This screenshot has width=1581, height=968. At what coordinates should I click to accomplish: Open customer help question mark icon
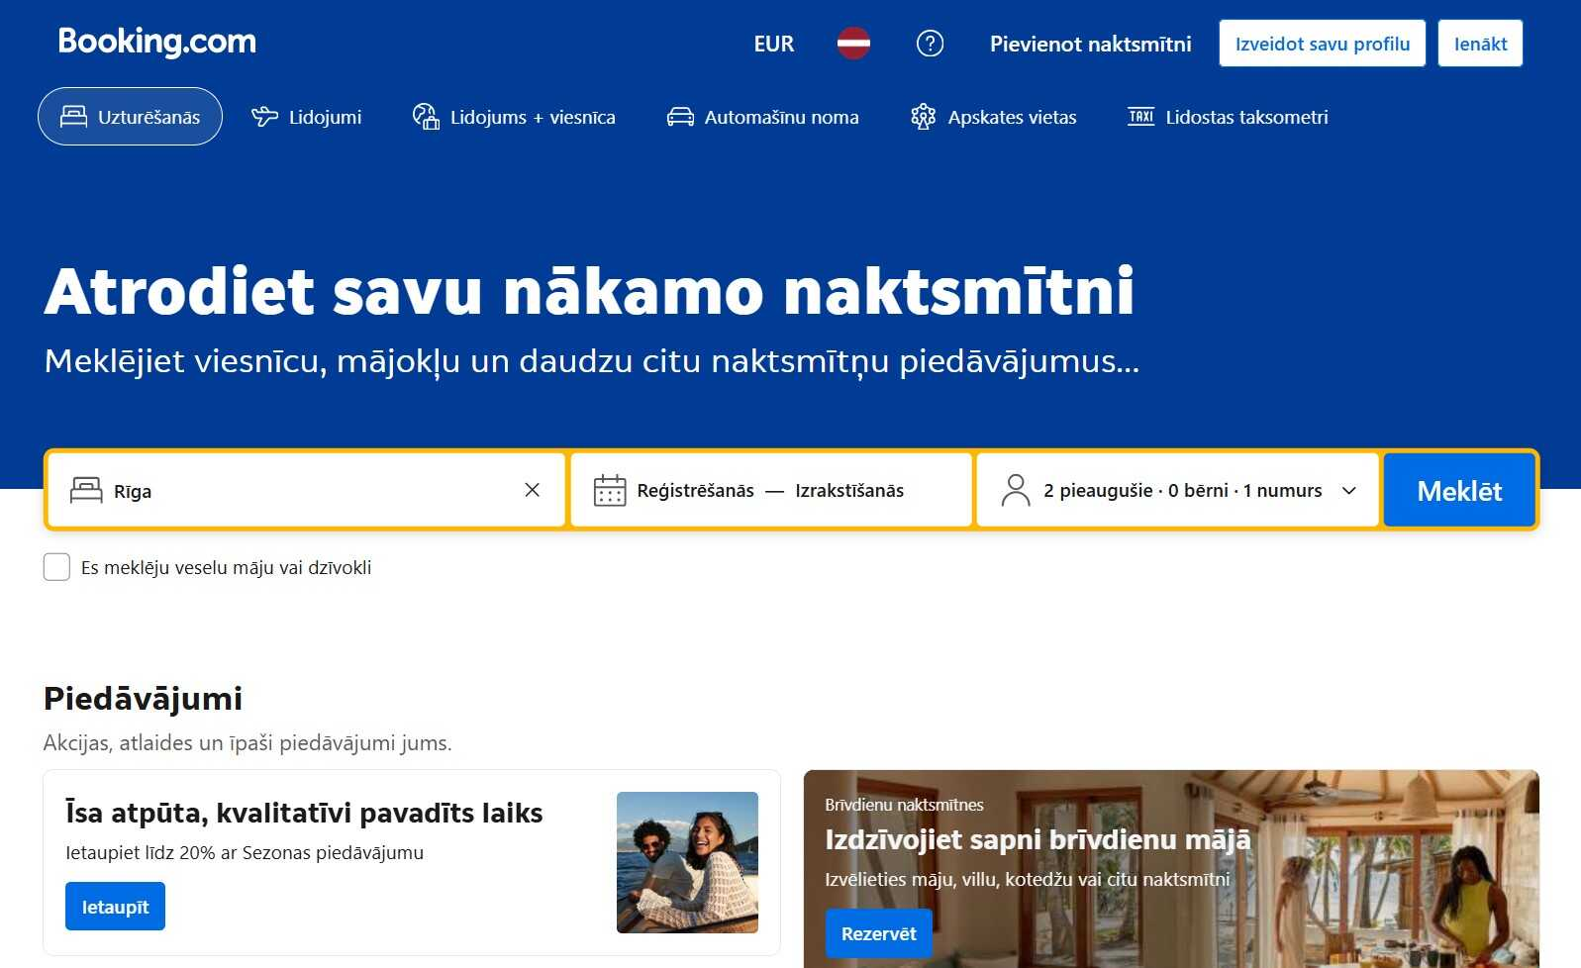click(x=930, y=44)
